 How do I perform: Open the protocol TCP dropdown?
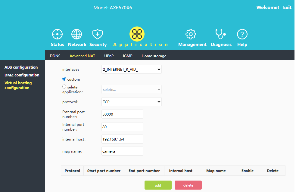click(x=132, y=102)
